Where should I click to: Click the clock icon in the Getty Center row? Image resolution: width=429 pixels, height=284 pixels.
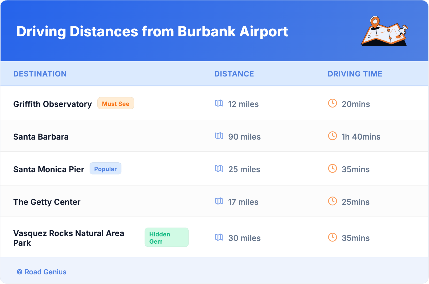pyautogui.click(x=332, y=201)
